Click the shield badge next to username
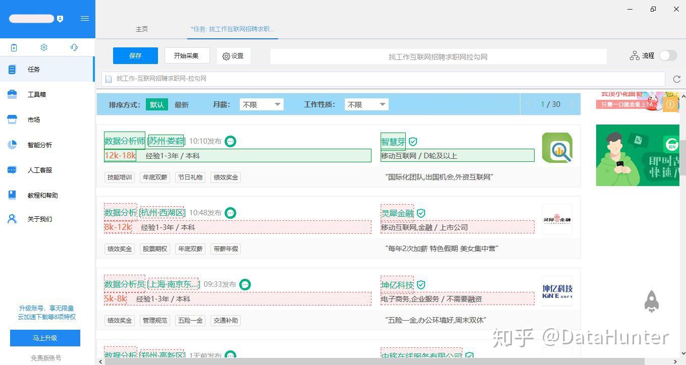The height and width of the screenshot is (365, 686). (x=60, y=19)
